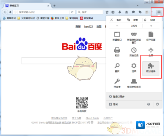Zoom in with plus button
Image resolution: width=164 pixels, height=136 pixels.
[x=151, y=26]
